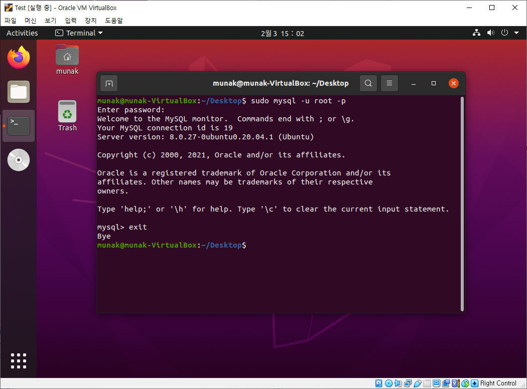
Task: Maximize the terminal window
Action: [434, 83]
